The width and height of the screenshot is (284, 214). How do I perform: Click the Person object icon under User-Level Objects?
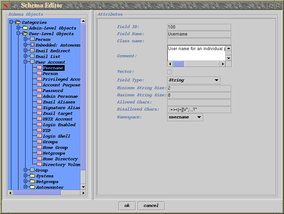pyautogui.click(x=32, y=39)
